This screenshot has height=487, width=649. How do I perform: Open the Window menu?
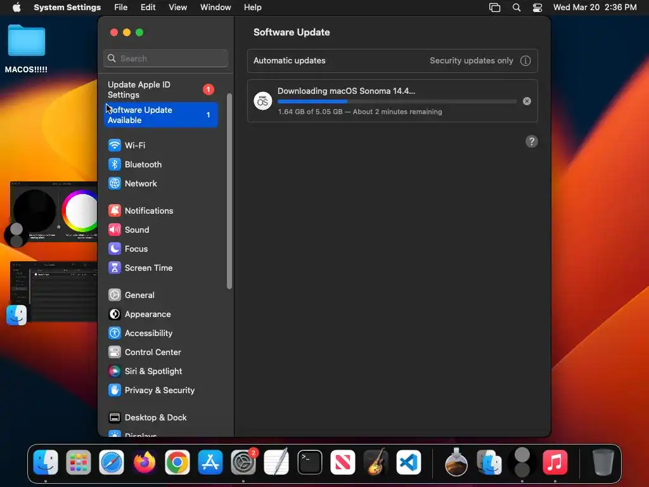215,8
